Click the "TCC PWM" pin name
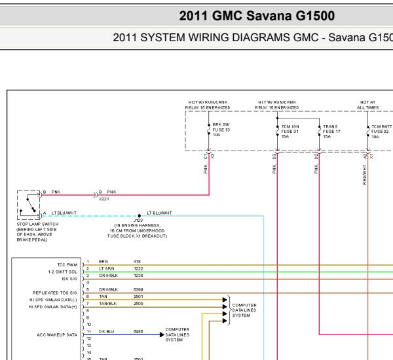The width and height of the screenshot is (393, 360). [x=67, y=265]
